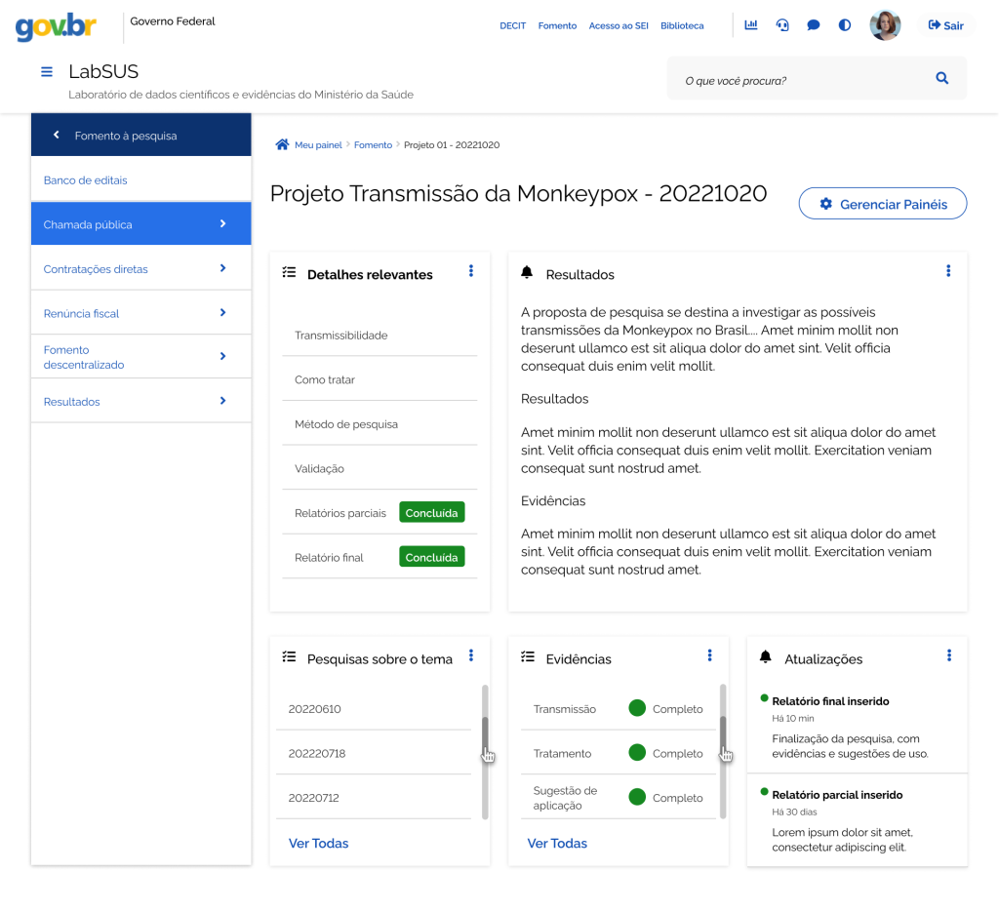
Task: Open Biblioteca in top navigation
Action: tap(682, 25)
